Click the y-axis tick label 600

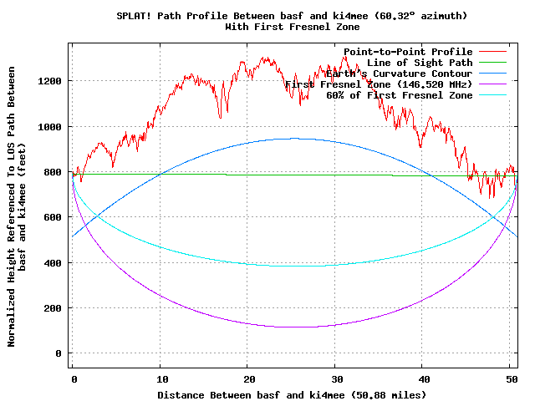click(x=53, y=217)
